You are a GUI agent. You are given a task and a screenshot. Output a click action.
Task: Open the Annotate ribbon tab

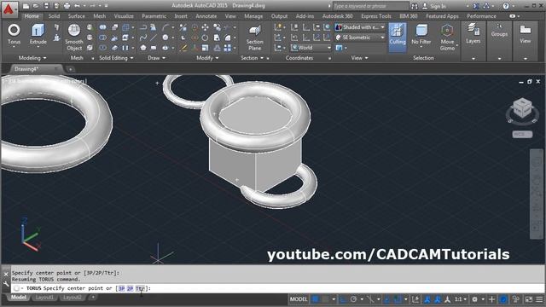click(206, 16)
